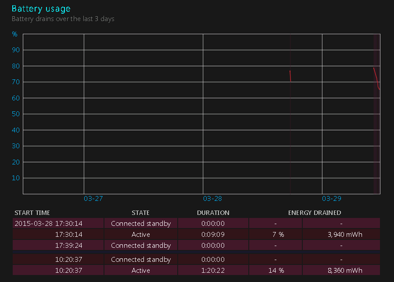
Task: Click the Battery usage heading
Action: [41, 8]
